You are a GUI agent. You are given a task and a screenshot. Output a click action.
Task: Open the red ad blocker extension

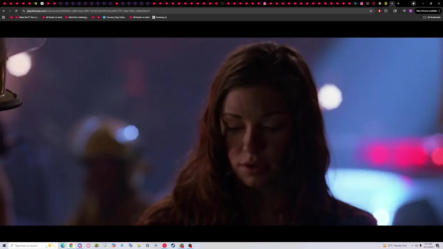pyautogui.click(x=379, y=11)
